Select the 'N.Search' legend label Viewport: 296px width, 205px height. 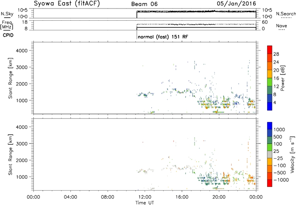pos(286,14)
